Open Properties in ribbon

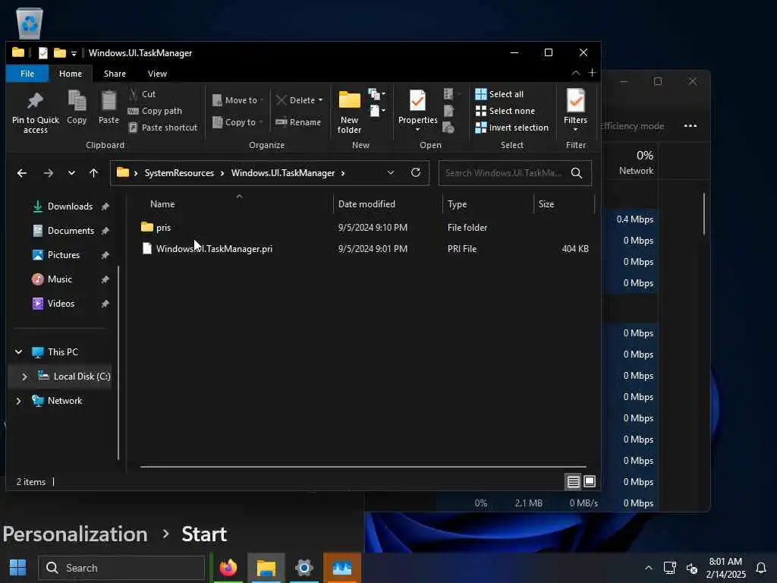point(418,111)
